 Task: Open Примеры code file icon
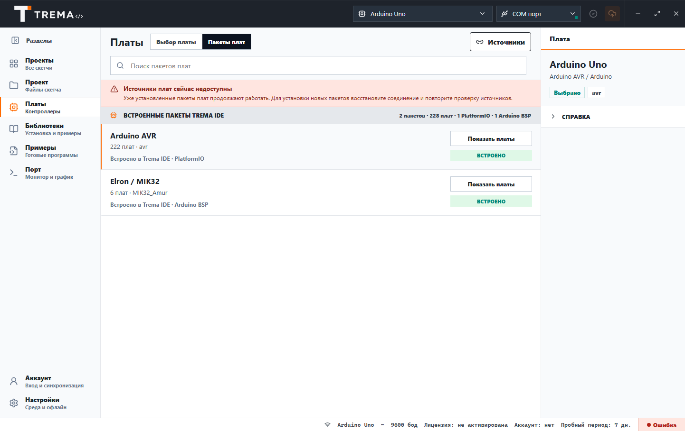coord(14,151)
